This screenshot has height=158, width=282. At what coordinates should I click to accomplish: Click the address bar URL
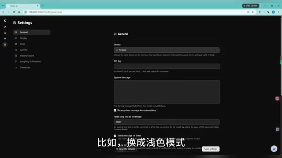(x=45, y=12)
